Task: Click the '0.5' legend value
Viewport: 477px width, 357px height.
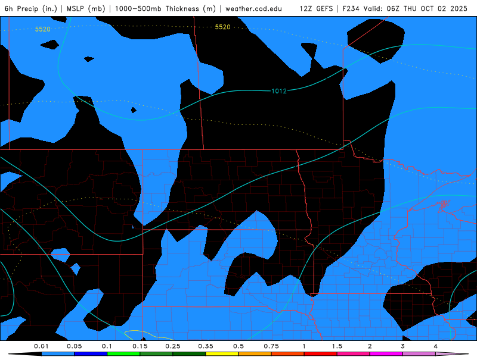Action: [238, 346]
